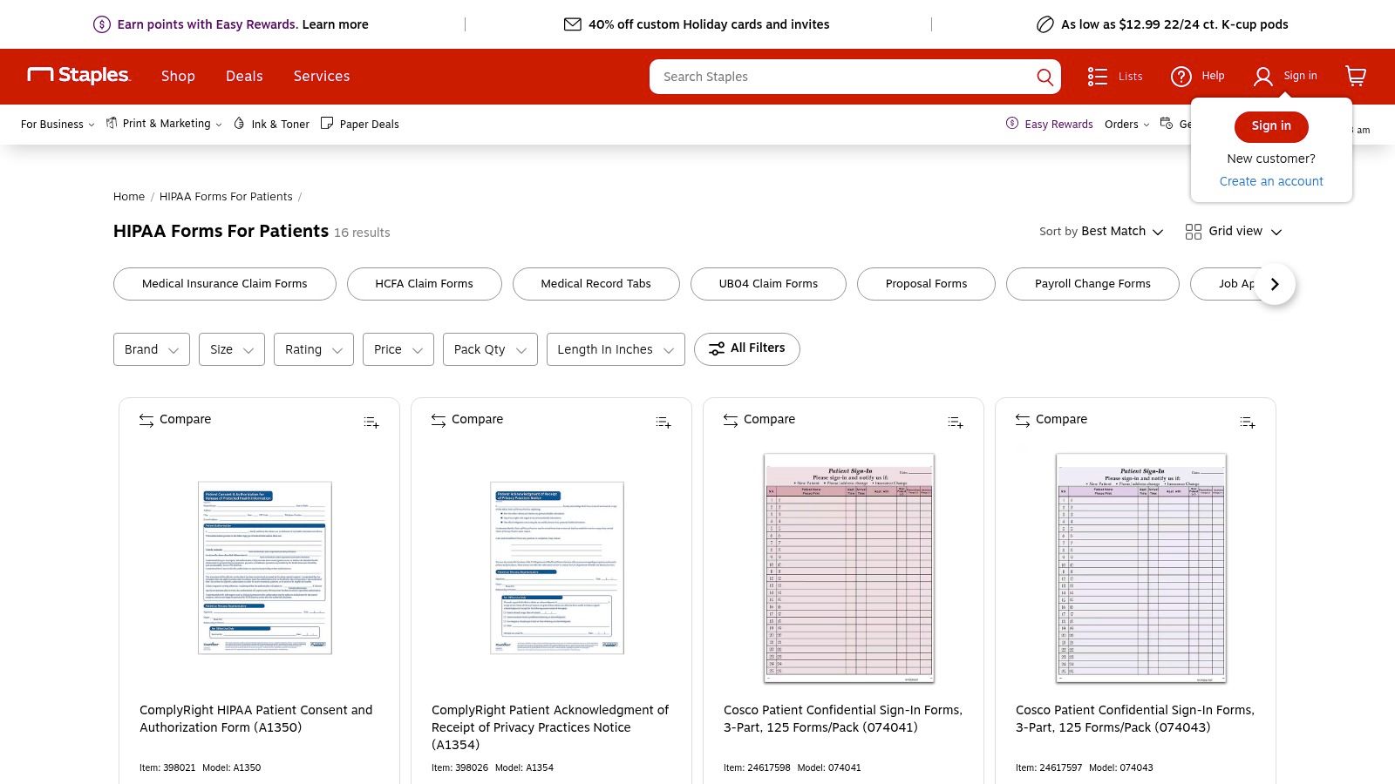Image resolution: width=1395 pixels, height=784 pixels.
Task: Click the search magnifier icon
Action: coord(1045,77)
